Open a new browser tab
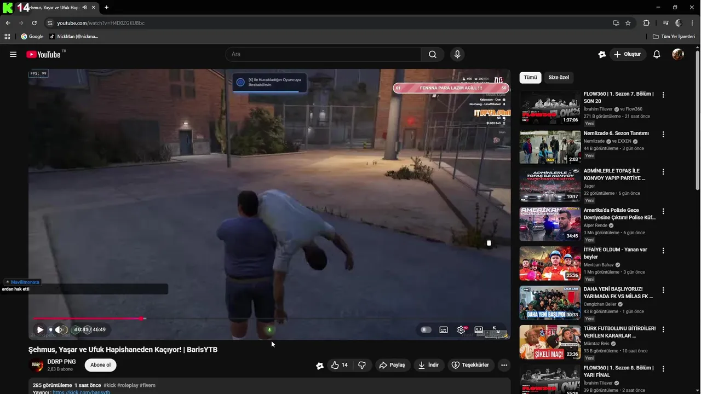Image resolution: width=701 pixels, height=394 pixels. pyautogui.click(x=106, y=8)
